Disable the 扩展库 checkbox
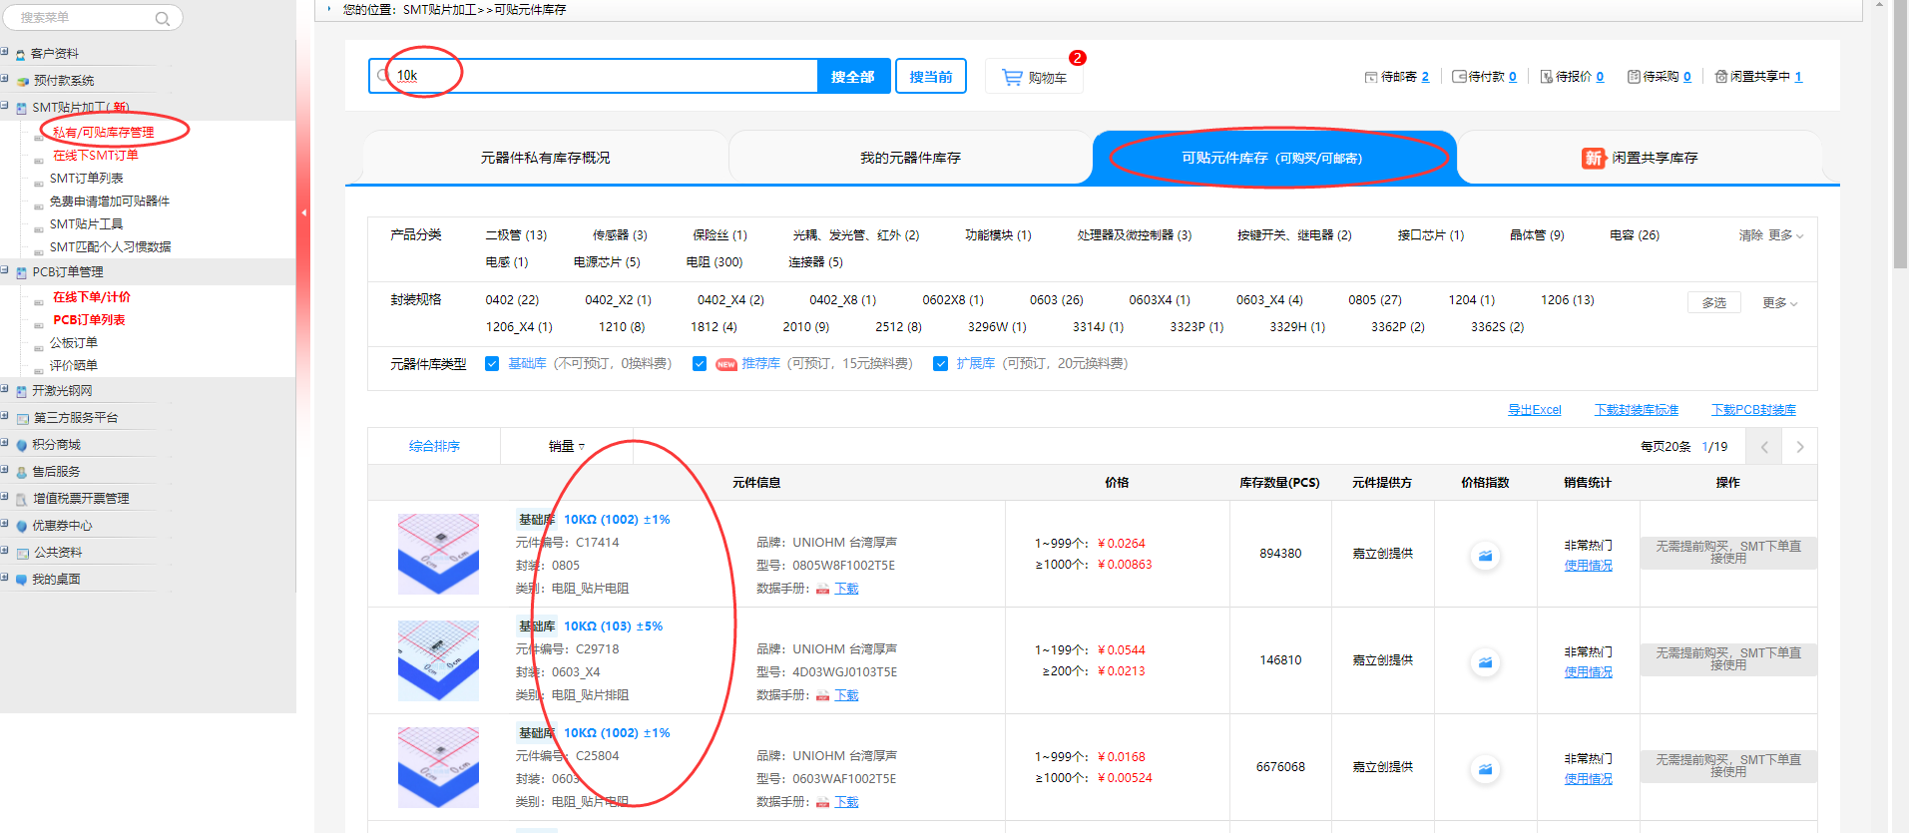The width and height of the screenshot is (1909, 833). point(940,364)
